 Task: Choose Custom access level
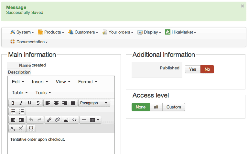point(174,107)
